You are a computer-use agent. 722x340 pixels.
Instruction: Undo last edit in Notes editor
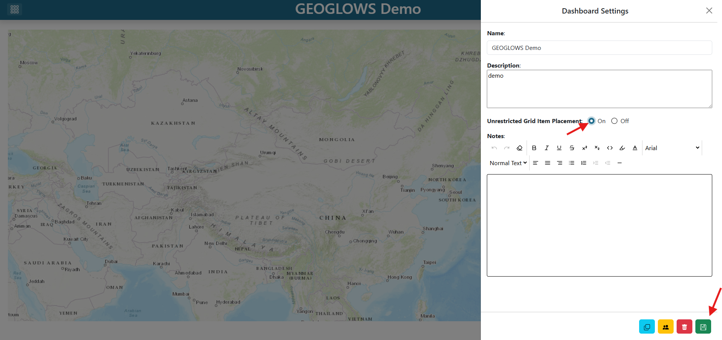click(x=494, y=148)
